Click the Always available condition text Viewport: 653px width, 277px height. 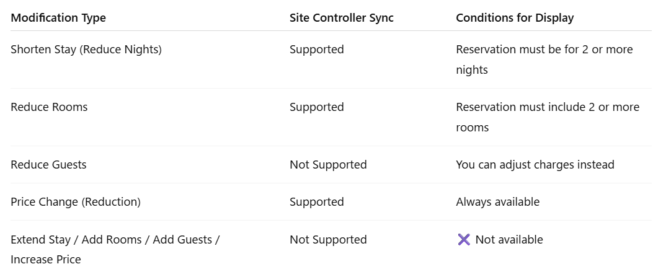(498, 202)
